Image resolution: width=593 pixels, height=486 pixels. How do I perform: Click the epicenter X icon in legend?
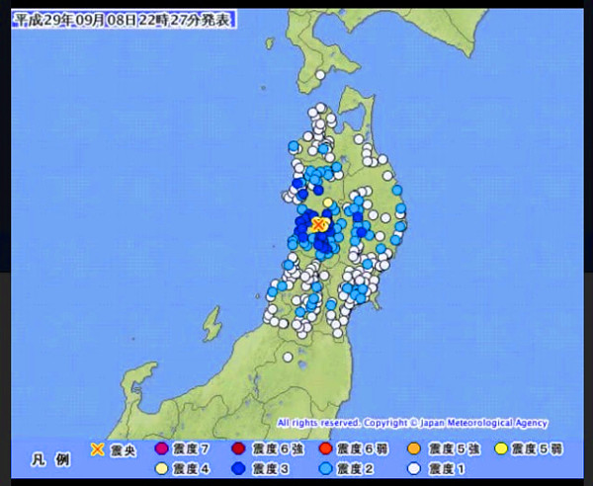(x=98, y=449)
